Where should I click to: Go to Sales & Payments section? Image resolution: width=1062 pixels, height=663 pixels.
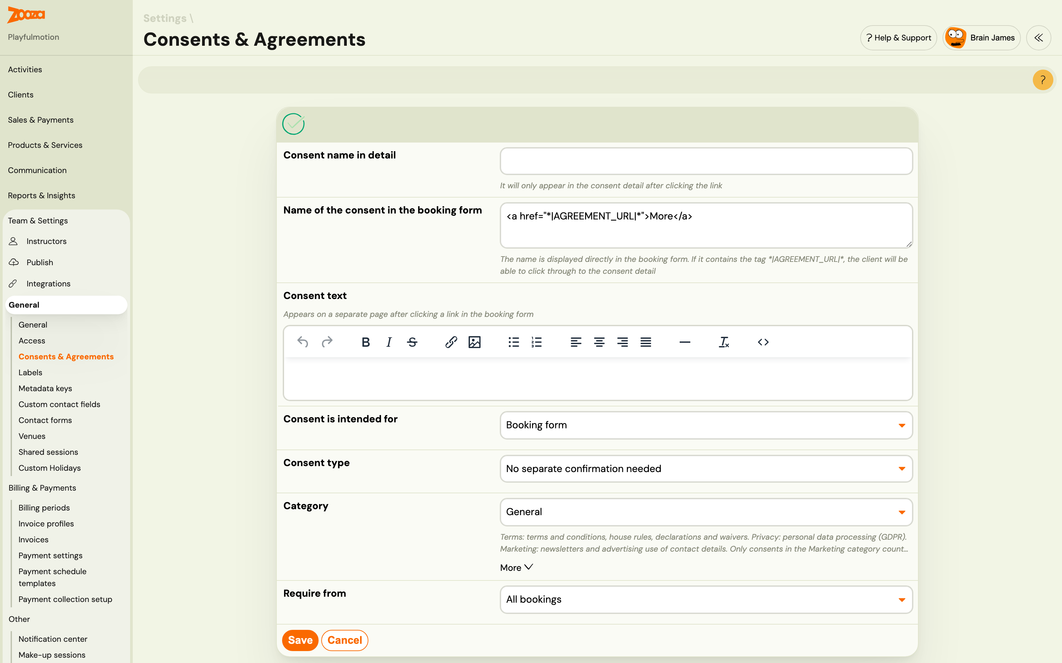click(x=41, y=120)
